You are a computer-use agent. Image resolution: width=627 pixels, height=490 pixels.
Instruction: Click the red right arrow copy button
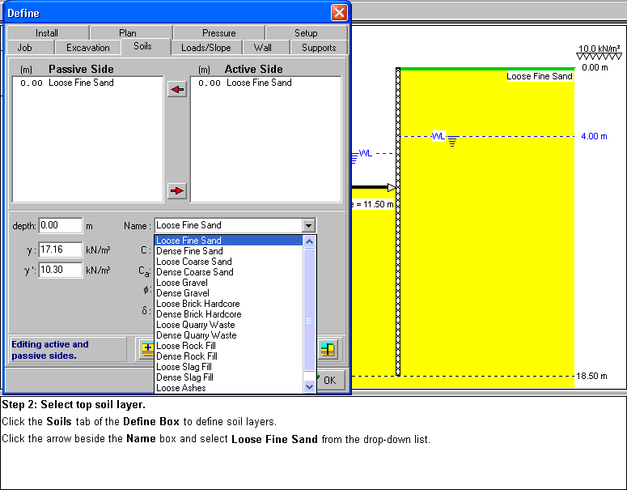[x=176, y=191]
